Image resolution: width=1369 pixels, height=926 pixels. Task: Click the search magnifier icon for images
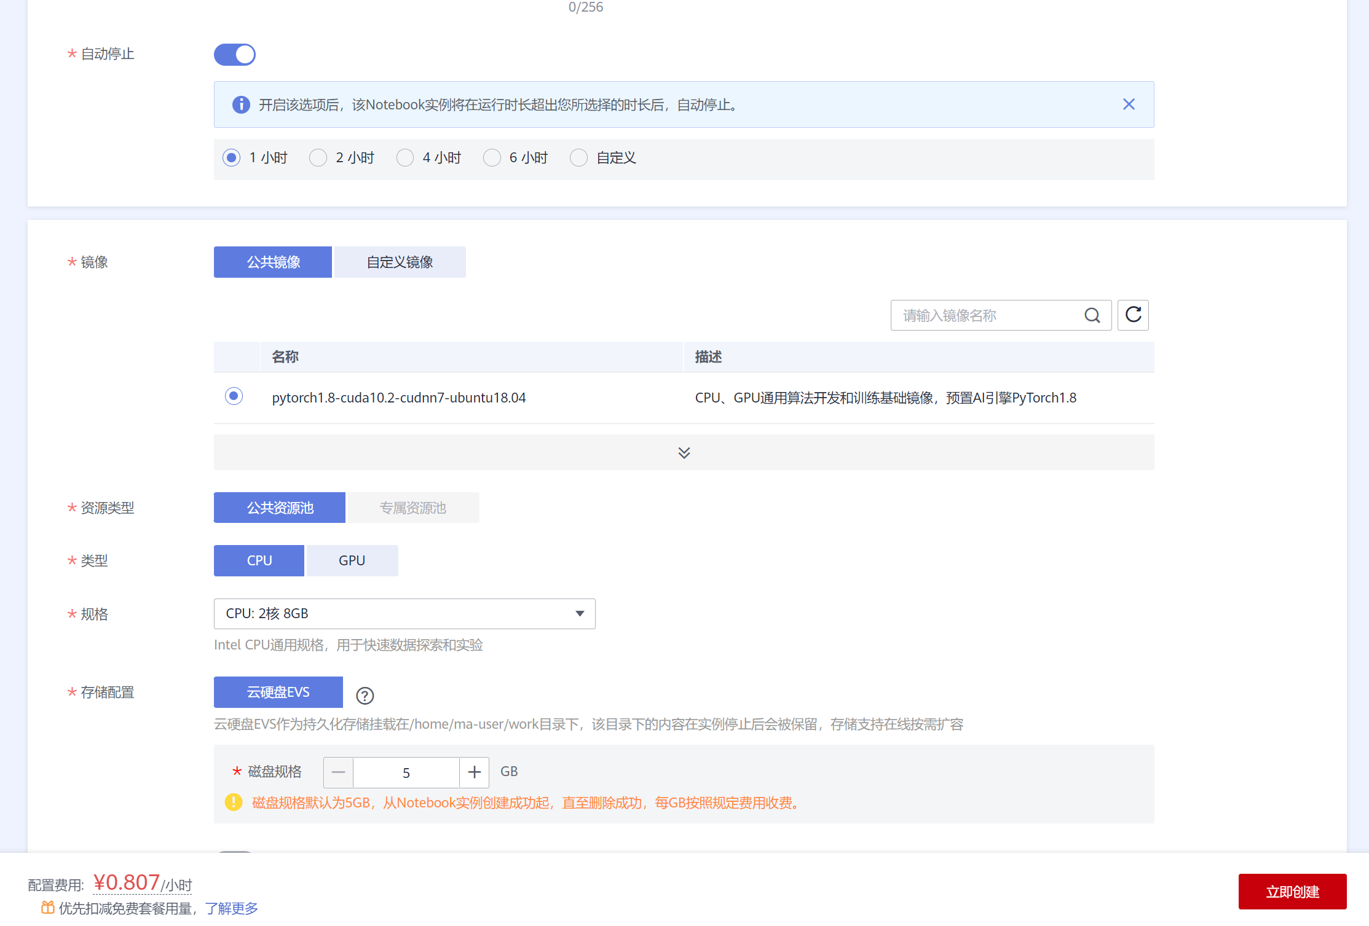(1092, 315)
